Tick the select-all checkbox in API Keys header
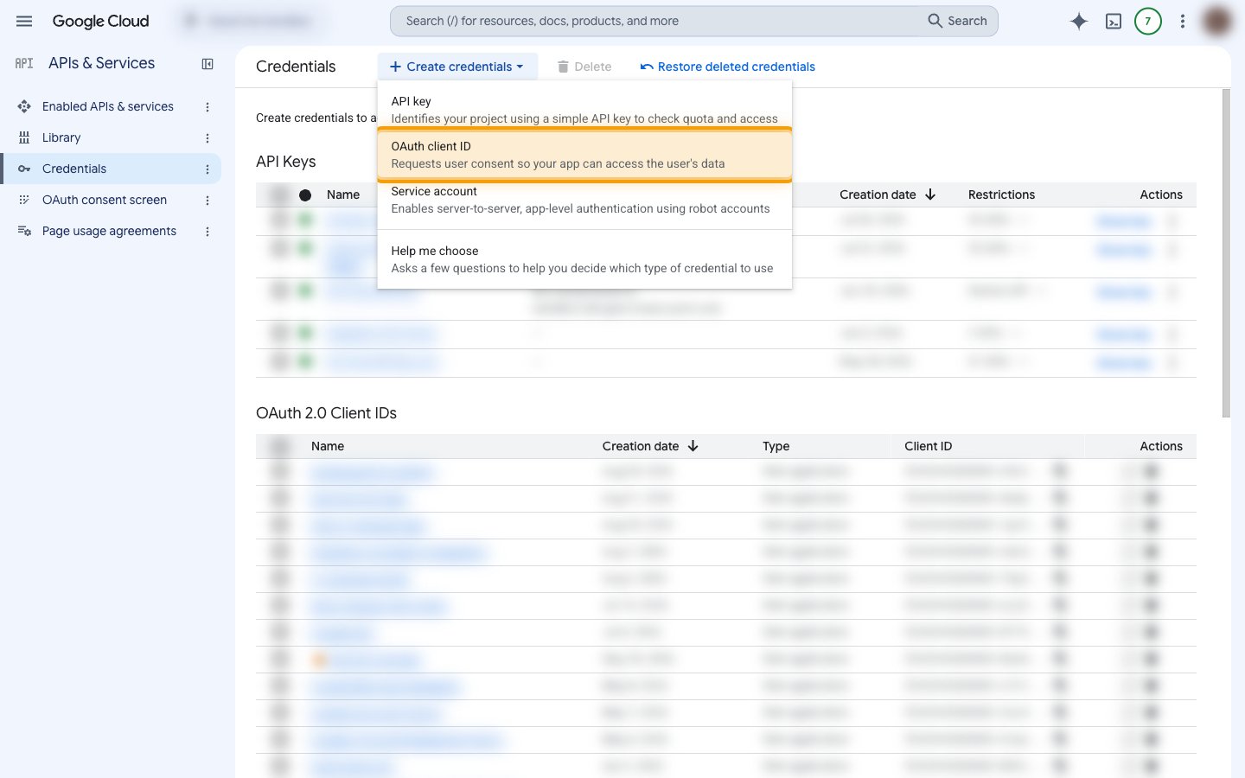1245x778 pixels. [279, 194]
